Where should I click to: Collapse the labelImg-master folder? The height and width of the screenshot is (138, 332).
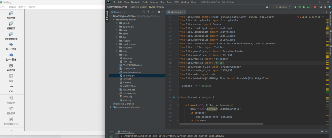pos(114,20)
